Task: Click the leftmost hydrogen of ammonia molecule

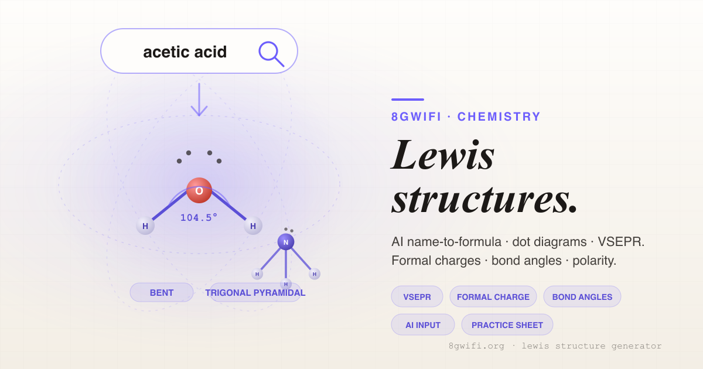Action: [257, 274]
